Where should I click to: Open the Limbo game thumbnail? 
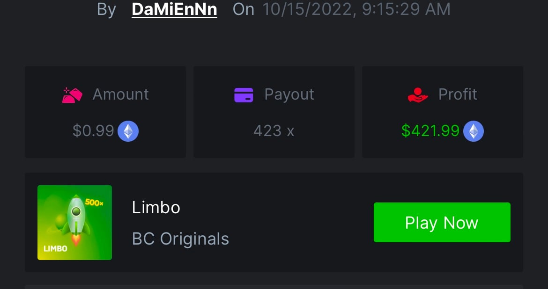[x=75, y=222]
